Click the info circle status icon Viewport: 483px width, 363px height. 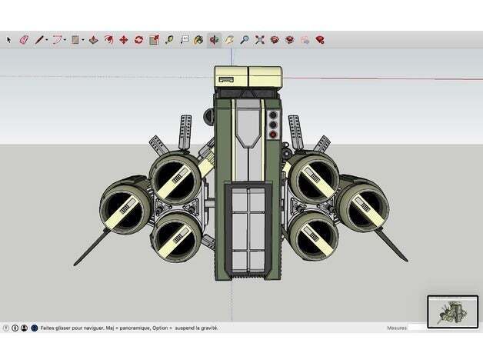click(15, 328)
